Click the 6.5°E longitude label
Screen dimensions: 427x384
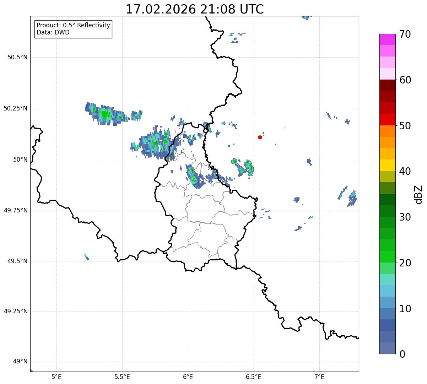[x=254, y=377]
